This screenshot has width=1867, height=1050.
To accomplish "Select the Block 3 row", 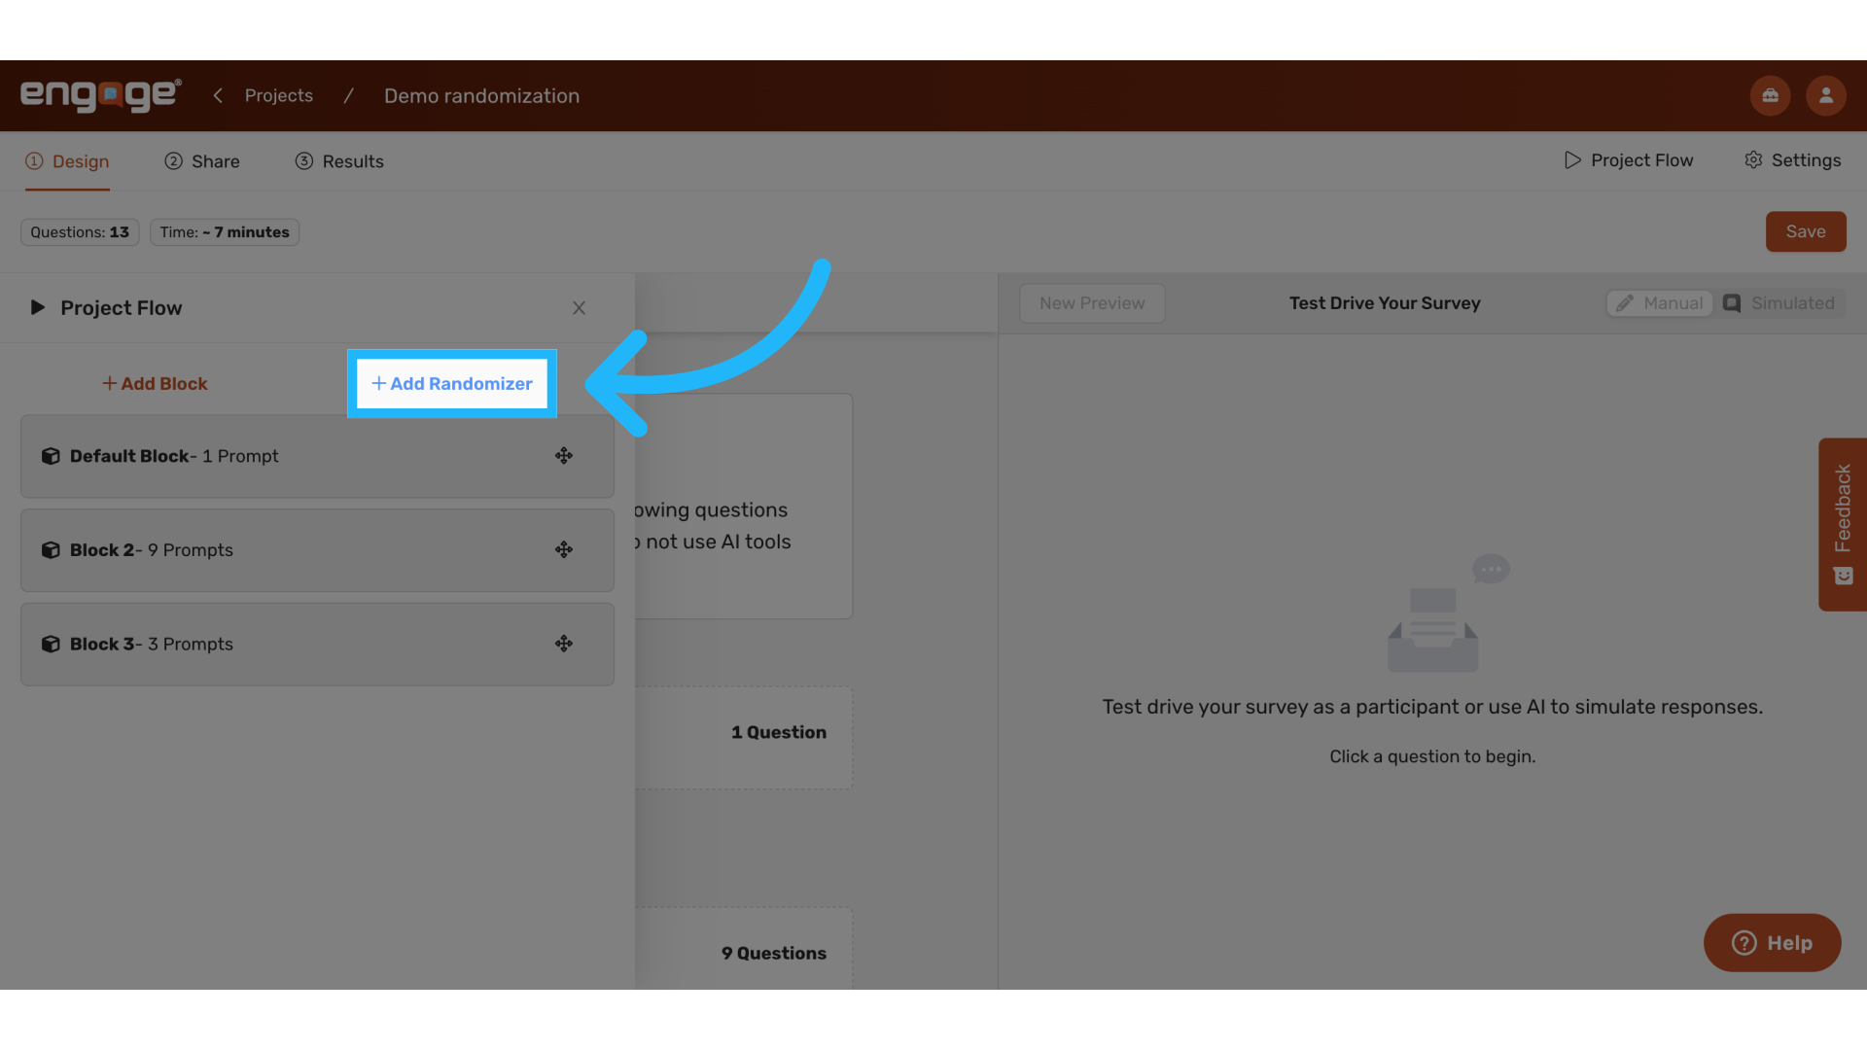I will click(317, 645).
